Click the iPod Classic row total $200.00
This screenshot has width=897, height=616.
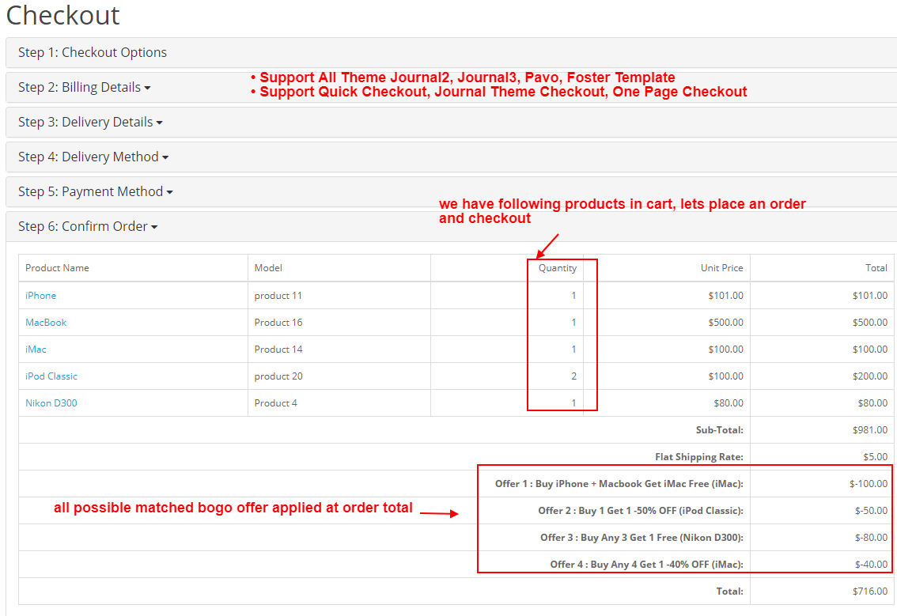point(870,376)
